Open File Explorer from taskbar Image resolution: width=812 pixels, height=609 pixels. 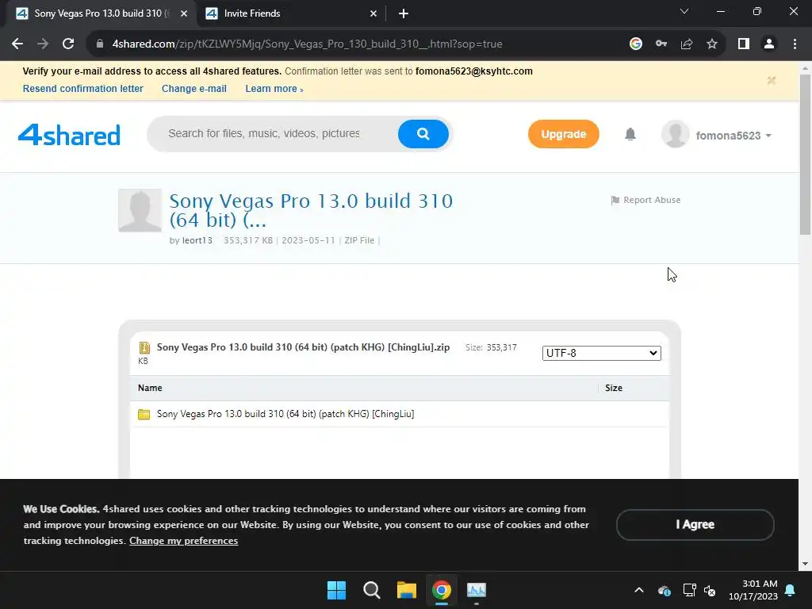(407, 590)
